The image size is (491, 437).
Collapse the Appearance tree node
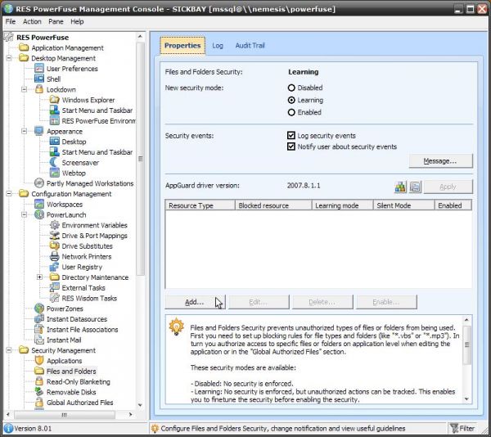(x=25, y=131)
